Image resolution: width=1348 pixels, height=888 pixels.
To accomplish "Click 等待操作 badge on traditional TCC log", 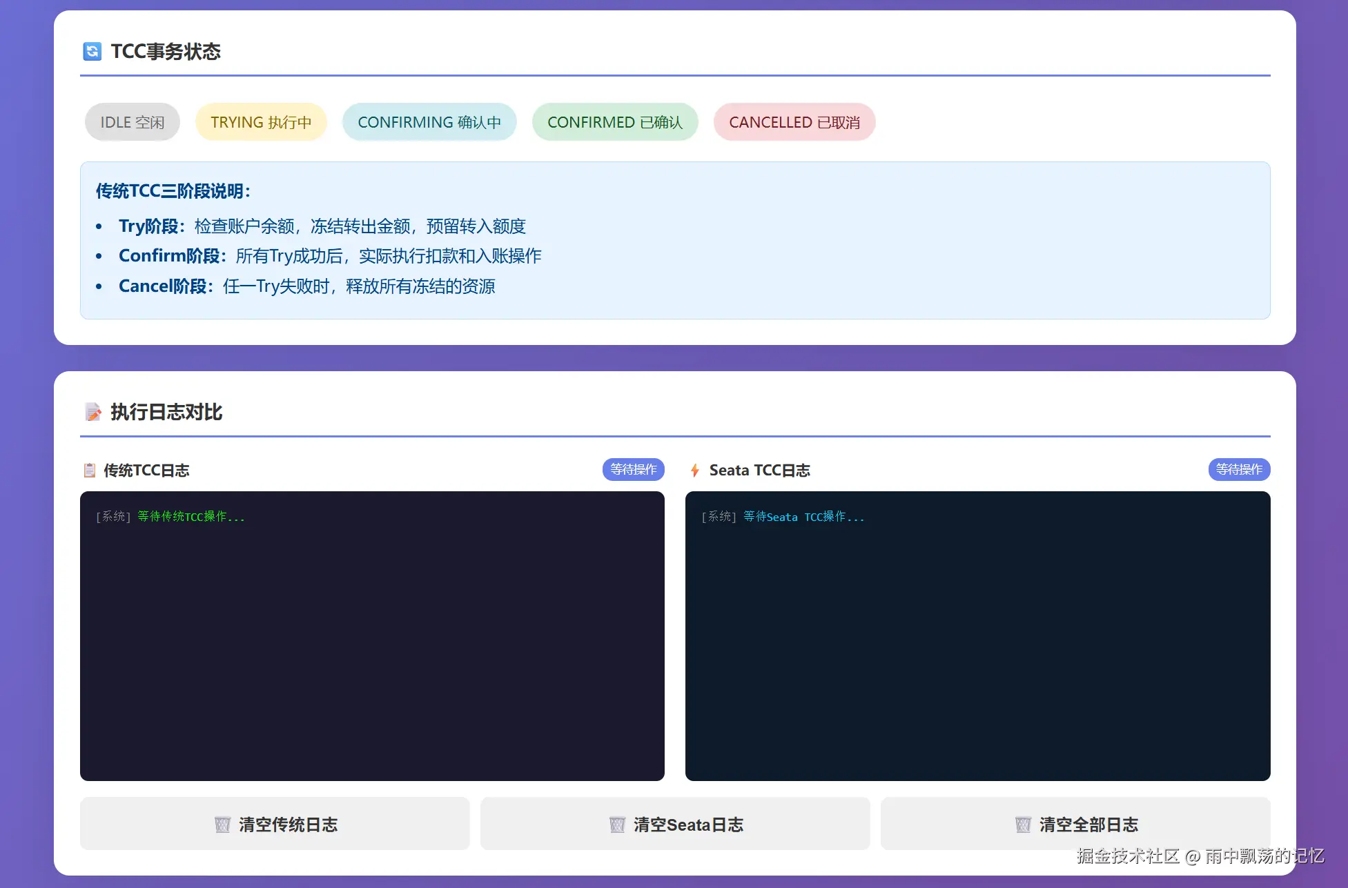I will tap(633, 469).
